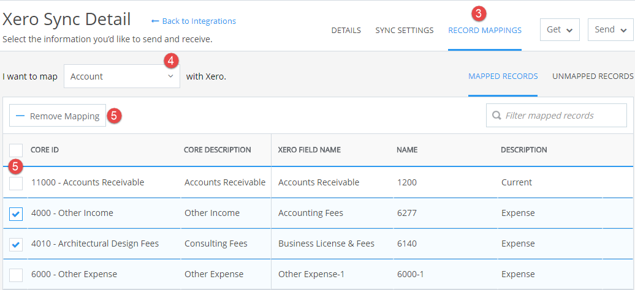Click the minus icon on Remove Mapping
The width and height of the screenshot is (635, 290).
(x=20, y=116)
